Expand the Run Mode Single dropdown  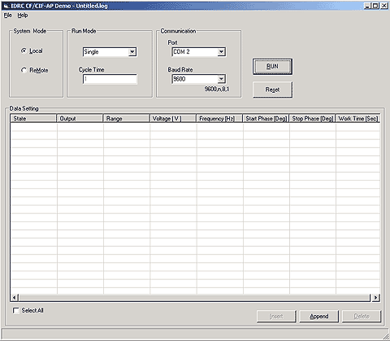click(x=132, y=52)
